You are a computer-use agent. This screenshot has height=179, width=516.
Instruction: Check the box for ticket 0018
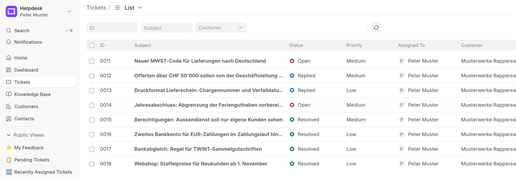point(92,164)
